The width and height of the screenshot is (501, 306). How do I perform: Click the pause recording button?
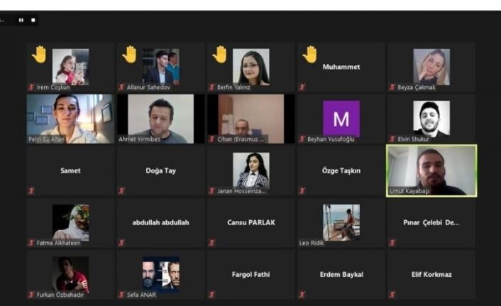coord(21,20)
